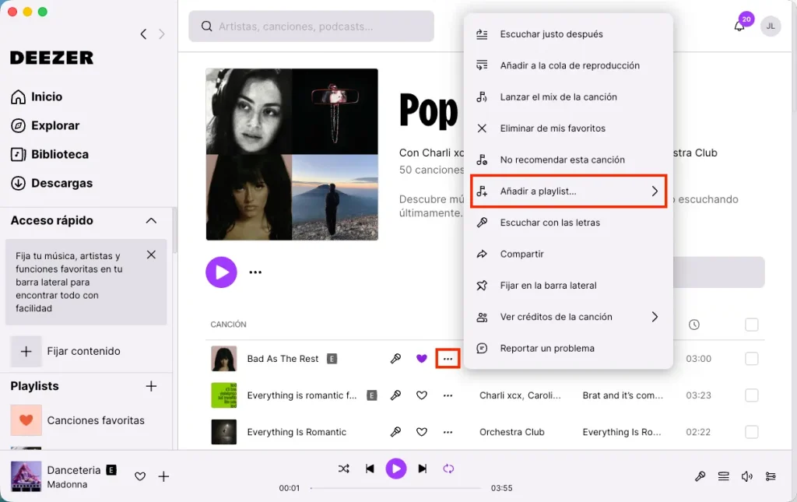
Task: Click the Deezer logo
Action: [x=52, y=58]
